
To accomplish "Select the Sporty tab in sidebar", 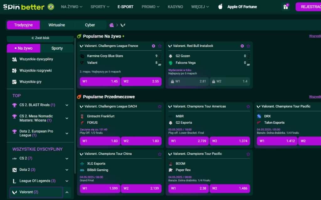I will point(57,48).
